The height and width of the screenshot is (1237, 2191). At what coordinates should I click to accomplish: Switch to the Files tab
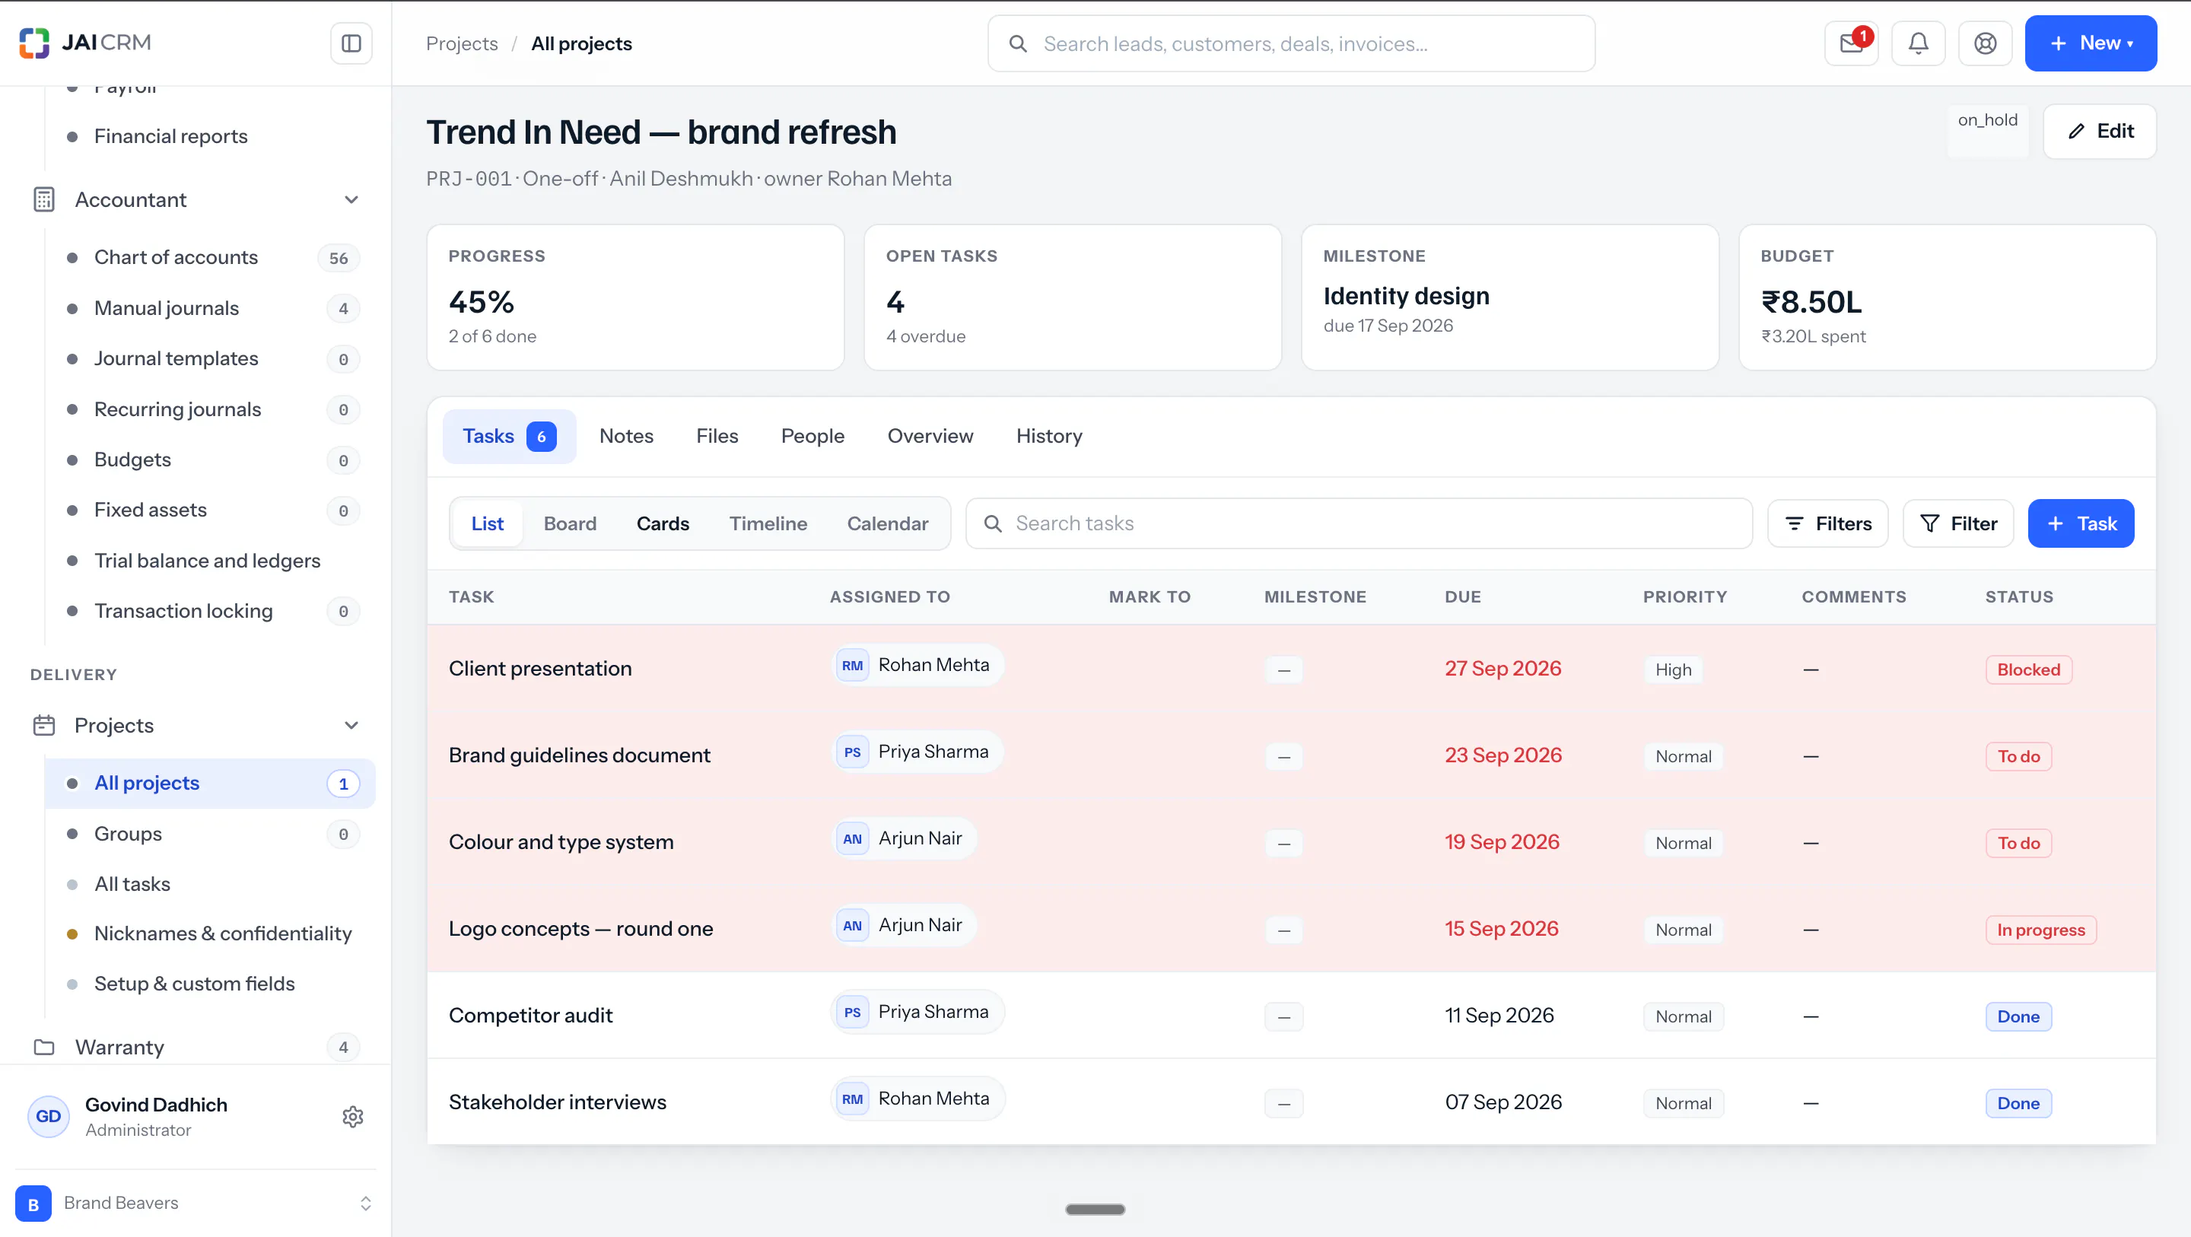tap(716, 436)
